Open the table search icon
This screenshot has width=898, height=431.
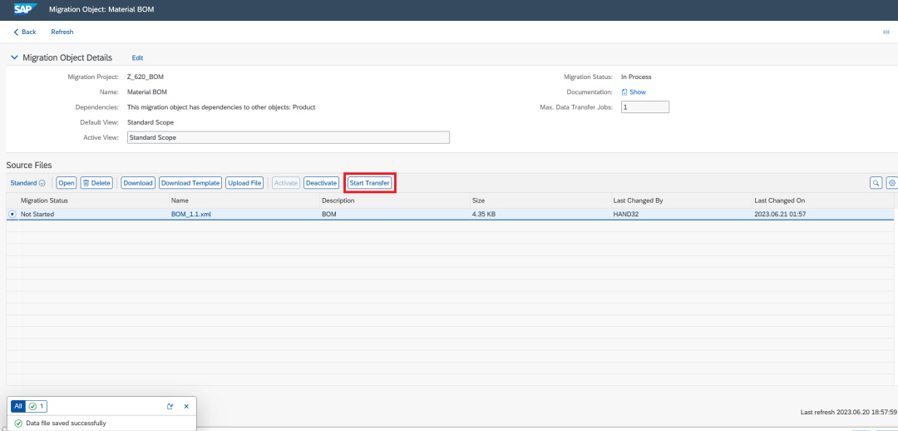[876, 183]
